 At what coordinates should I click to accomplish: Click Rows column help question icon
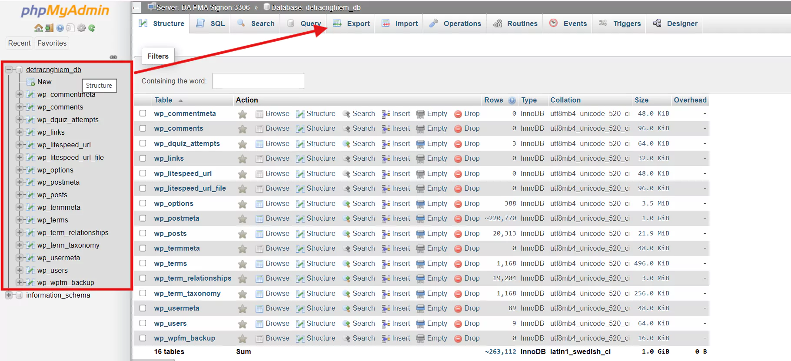point(512,100)
